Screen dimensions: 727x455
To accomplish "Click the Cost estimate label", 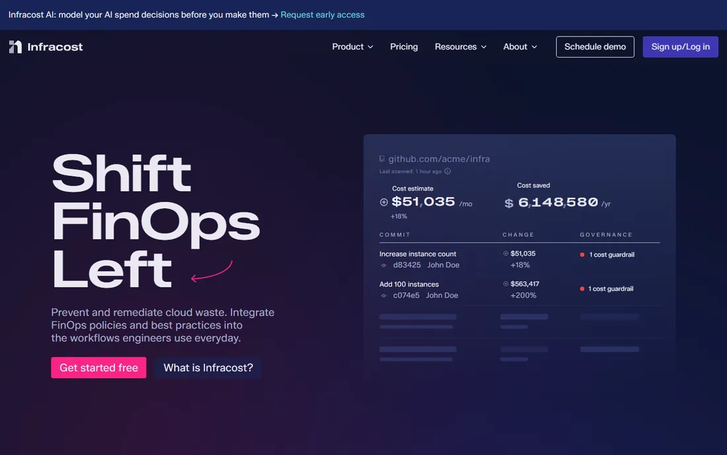I will (x=412, y=188).
